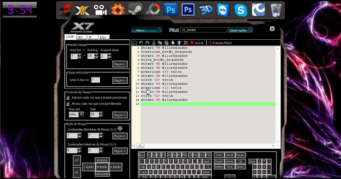The width and height of the screenshot is (341, 179).
Task: Click Plug in for absolute mouse coordinates
Action: [120, 136]
